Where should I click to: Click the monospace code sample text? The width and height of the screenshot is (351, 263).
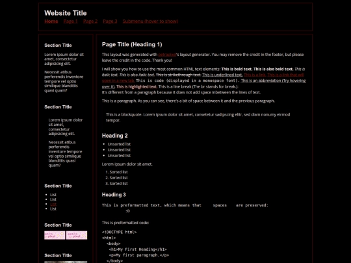pos(188,81)
